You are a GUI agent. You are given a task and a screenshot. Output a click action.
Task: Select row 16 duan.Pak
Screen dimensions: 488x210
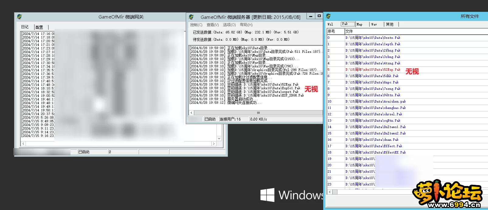(x=407, y=140)
